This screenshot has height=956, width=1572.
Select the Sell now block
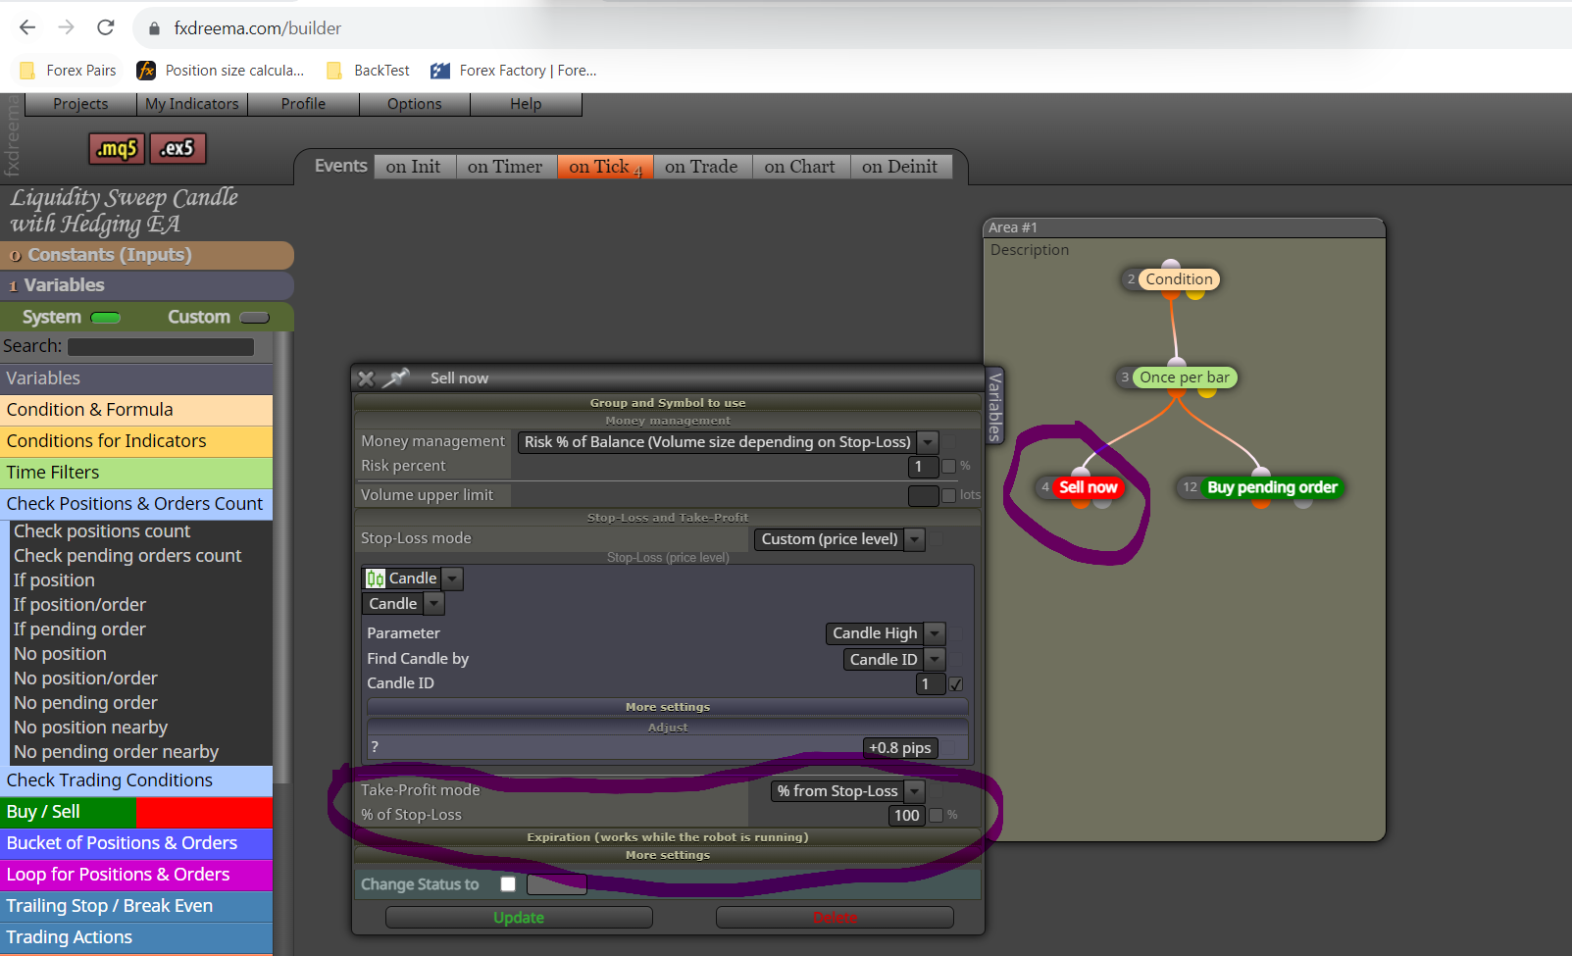pos(1088,487)
